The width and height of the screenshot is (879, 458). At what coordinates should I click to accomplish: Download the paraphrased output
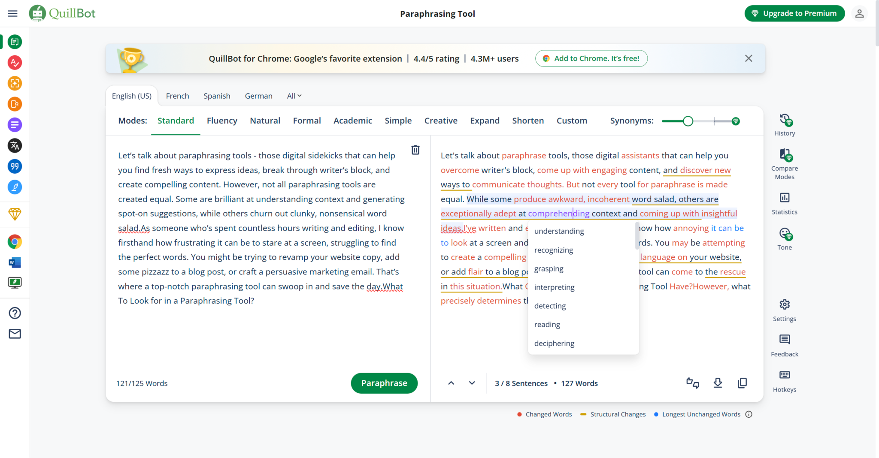pos(718,383)
